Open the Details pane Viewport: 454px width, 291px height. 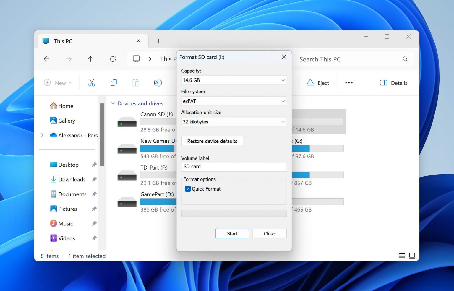pyautogui.click(x=393, y=83)
